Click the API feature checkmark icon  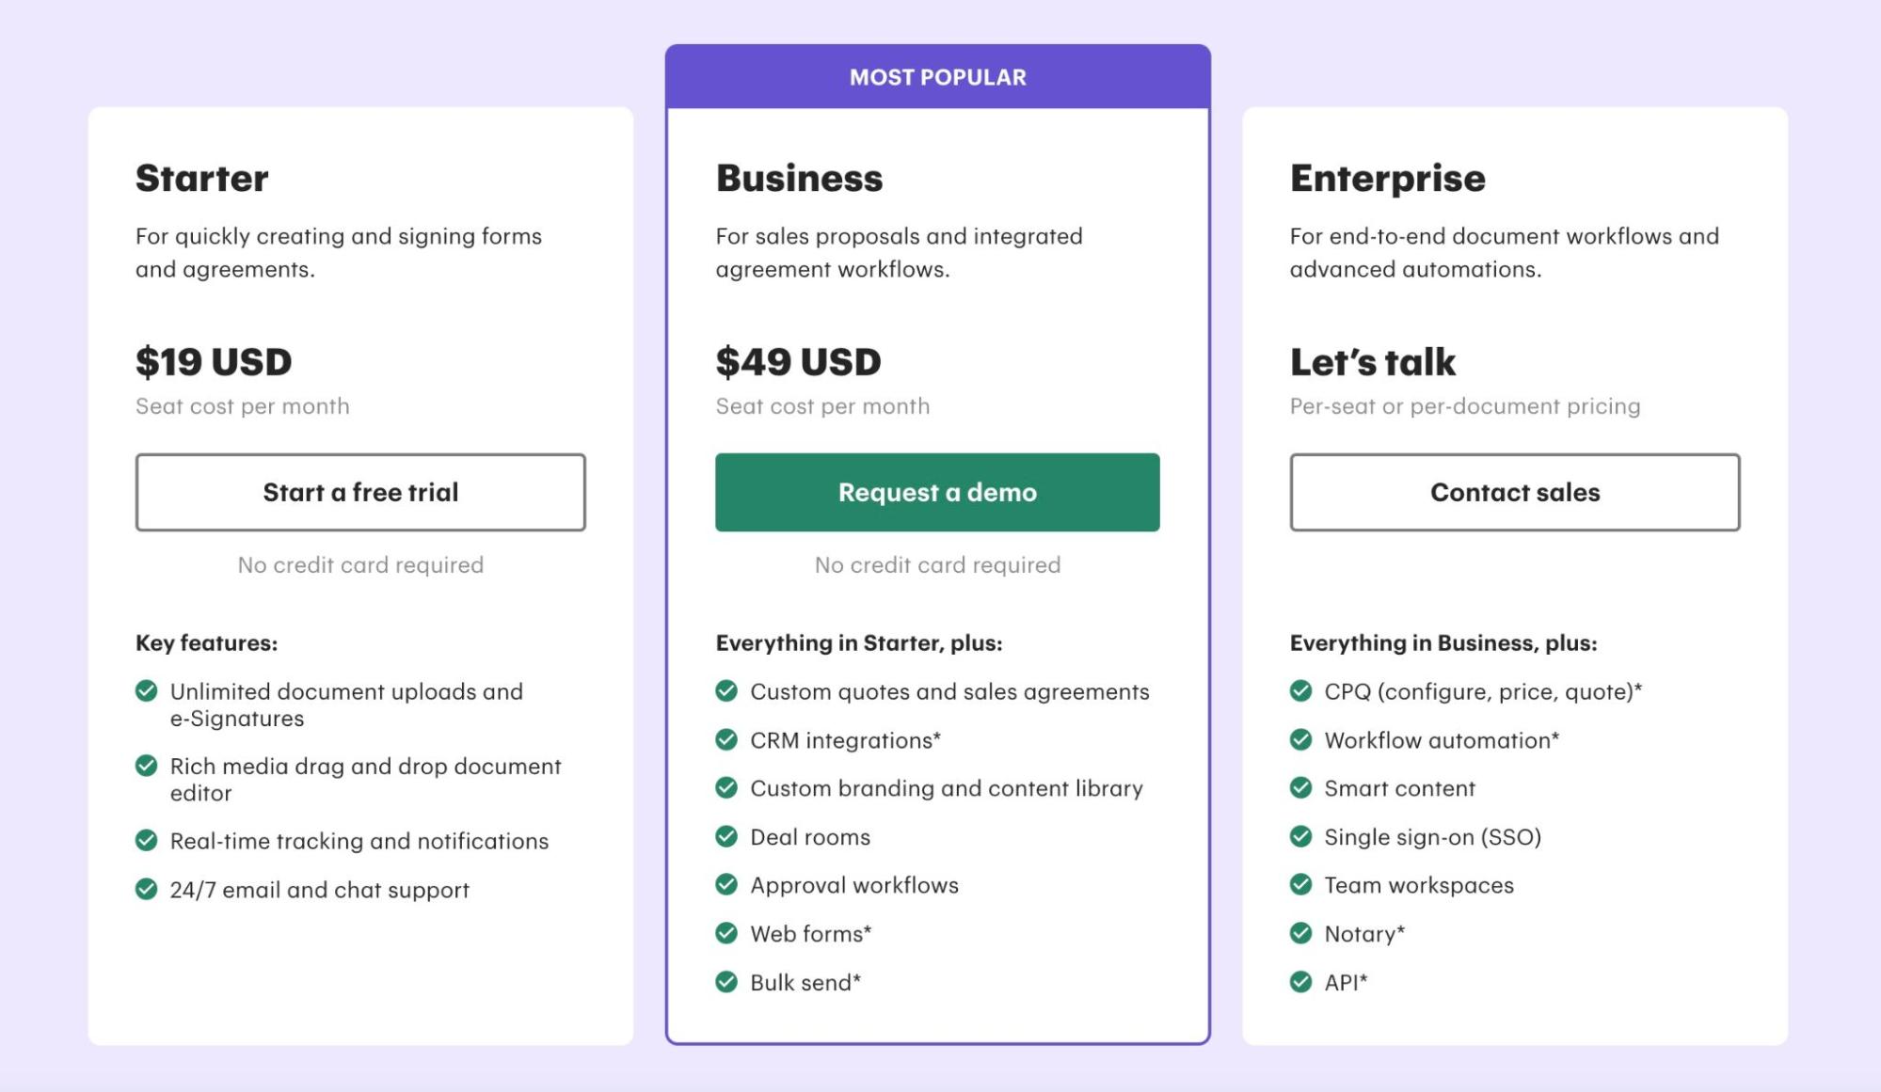[x=1300, y=982]
